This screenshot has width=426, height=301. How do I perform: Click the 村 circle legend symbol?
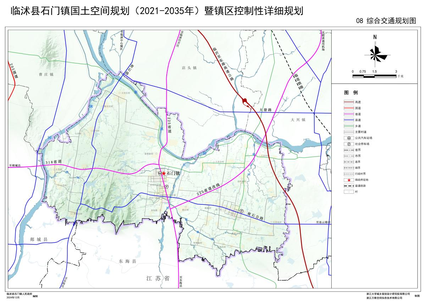(349, 192)
